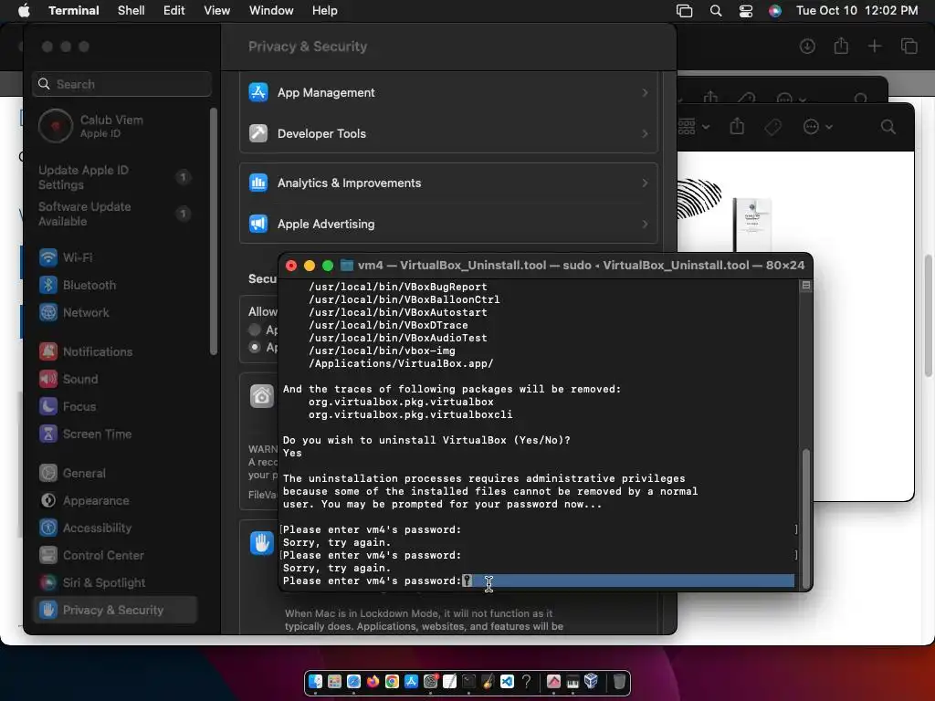Click the FileVault house icon
This screenshot has width=935, height=701.
tap(261, 396)
